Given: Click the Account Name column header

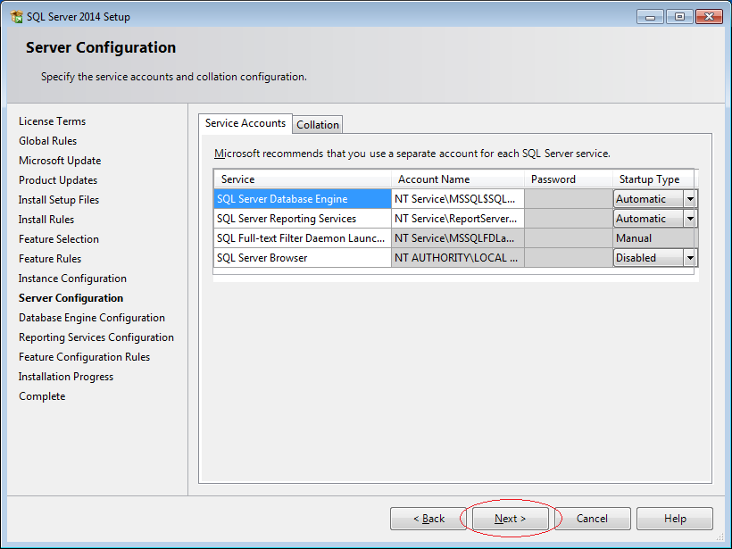Looking at the screenshot, I should coord(457,179).
